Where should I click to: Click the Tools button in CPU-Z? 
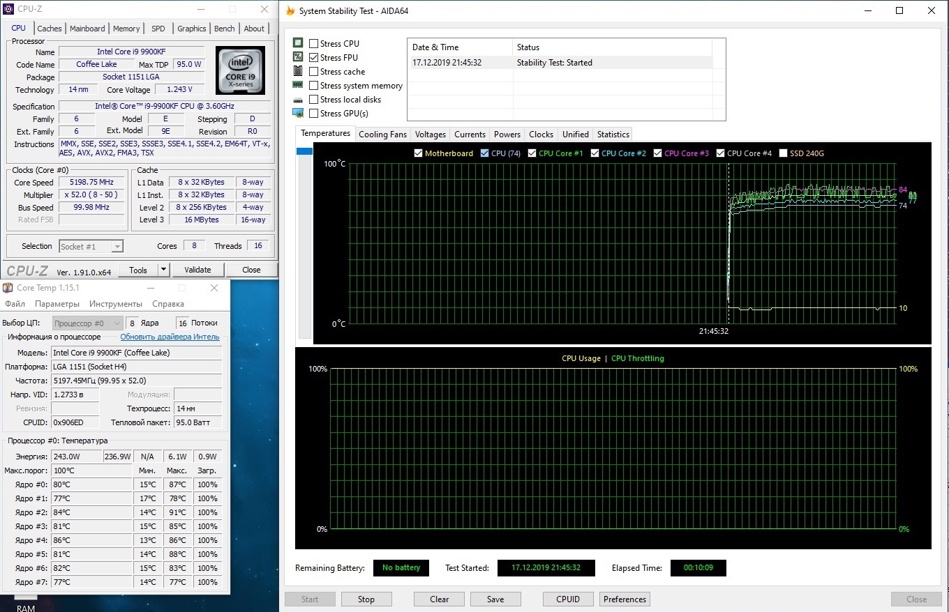138,270
